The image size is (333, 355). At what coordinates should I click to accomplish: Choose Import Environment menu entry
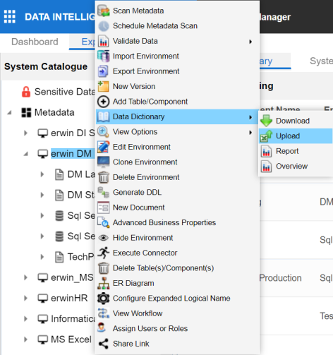178,56
